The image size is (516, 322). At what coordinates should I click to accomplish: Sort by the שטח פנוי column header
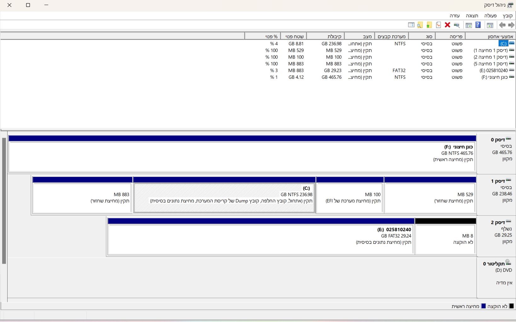pyautogui.click(x=294, y=37)
